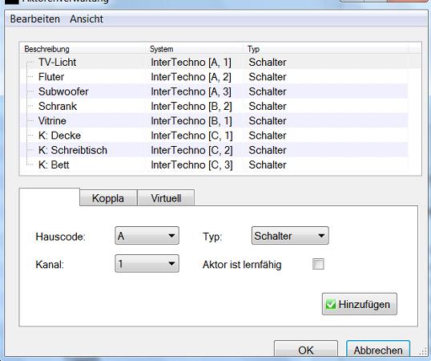Open the Typ Schalter dropdown
The image size is (431, 361).
(290, 236)
